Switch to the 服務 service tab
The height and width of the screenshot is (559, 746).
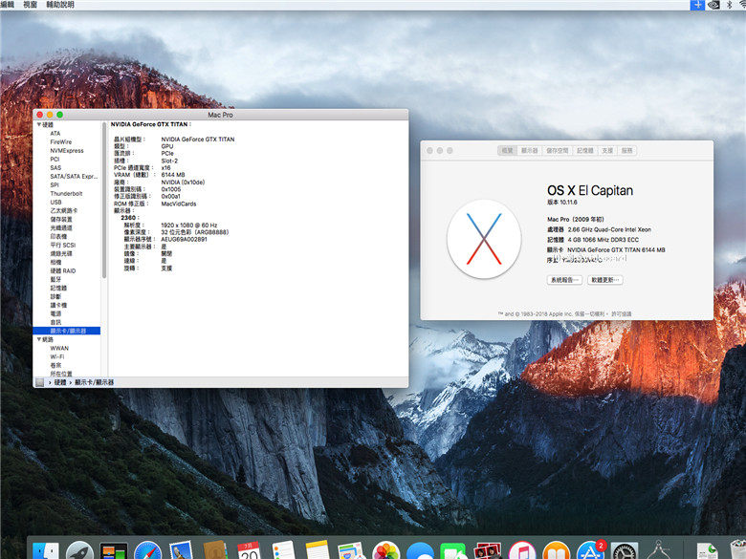click(x=627, y=151)
